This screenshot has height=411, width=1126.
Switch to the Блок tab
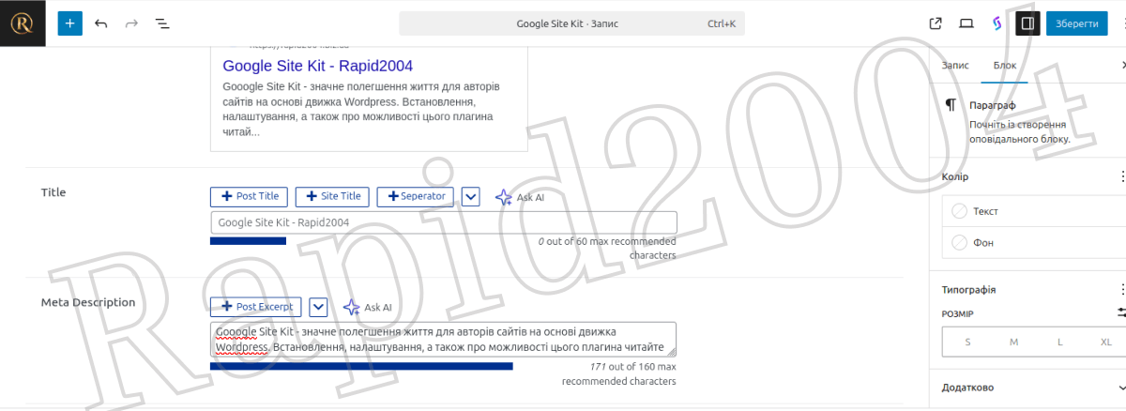tap(1004, 66)
